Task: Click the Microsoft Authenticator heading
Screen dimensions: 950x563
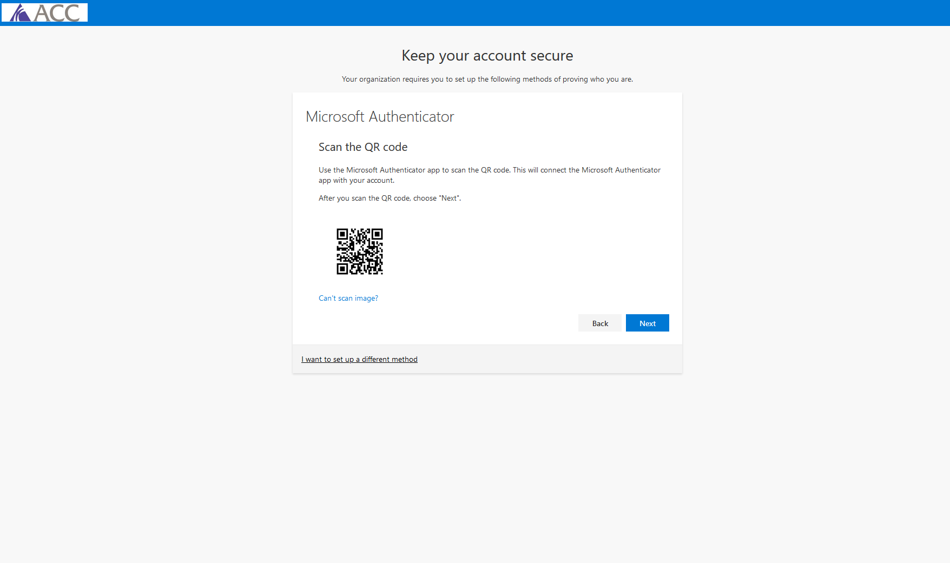Action: [x=380, y=116]
